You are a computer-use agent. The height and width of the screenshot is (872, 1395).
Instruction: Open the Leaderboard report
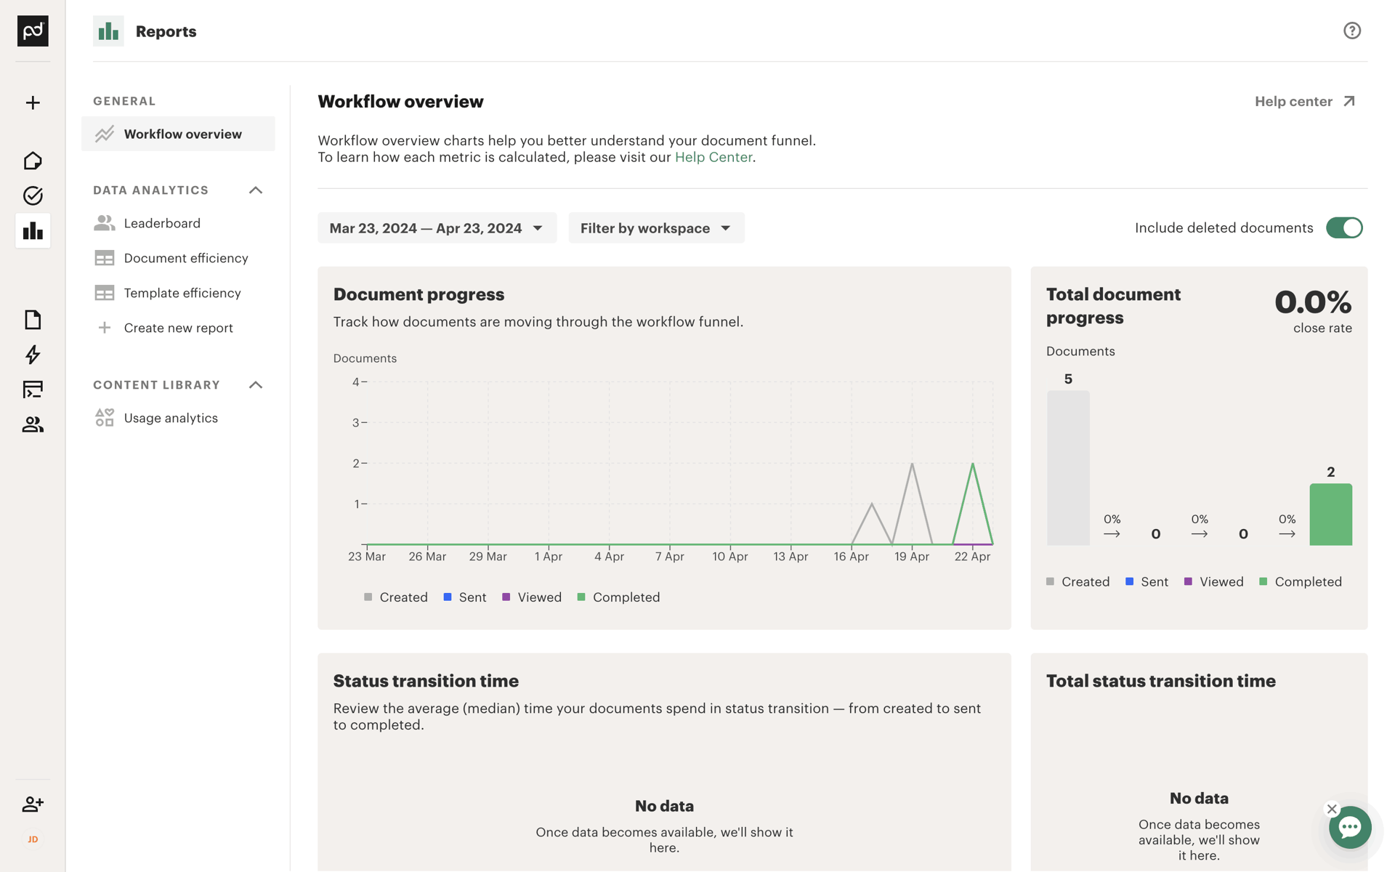[162, 223]
